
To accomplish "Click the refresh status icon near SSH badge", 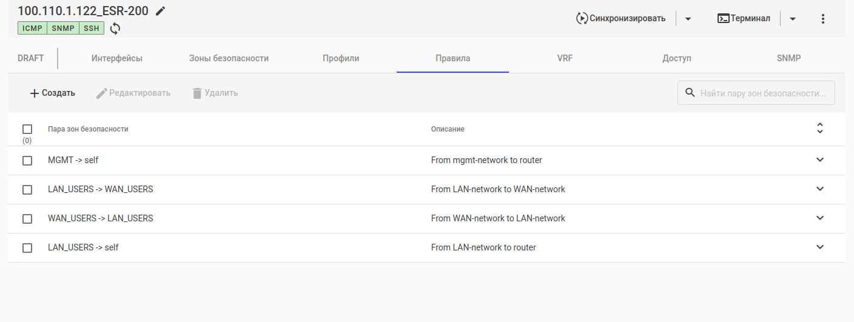I will [115, 28].
